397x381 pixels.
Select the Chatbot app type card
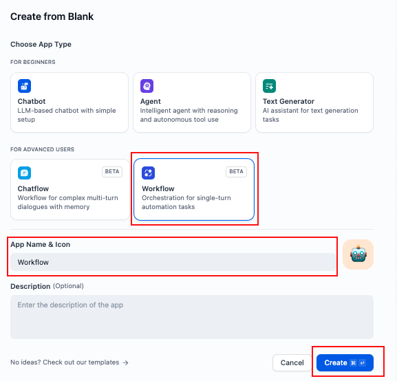click(69, 102)
